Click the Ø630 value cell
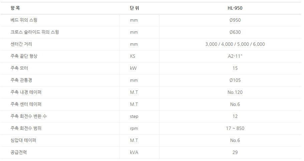Viewport: 304px width, 161px height. [235, 32]
